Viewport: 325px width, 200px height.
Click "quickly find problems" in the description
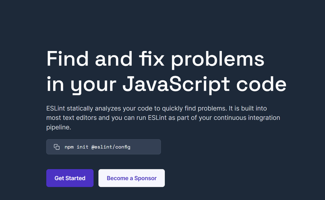(194, 108)
